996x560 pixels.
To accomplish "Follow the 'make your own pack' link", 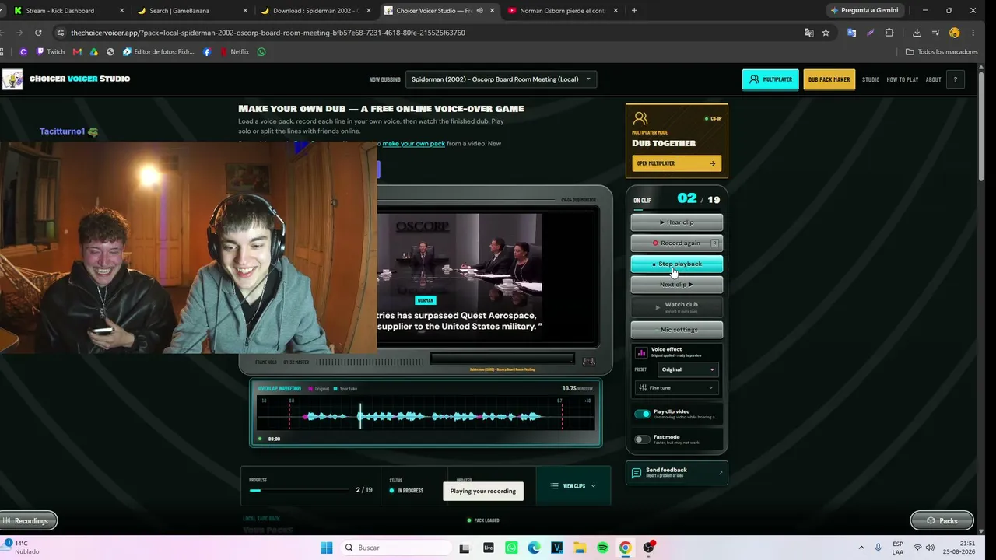I will pos(413,144).
